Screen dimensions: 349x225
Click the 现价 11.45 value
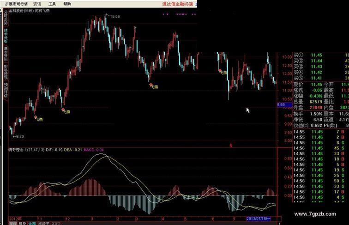(317, 85)
